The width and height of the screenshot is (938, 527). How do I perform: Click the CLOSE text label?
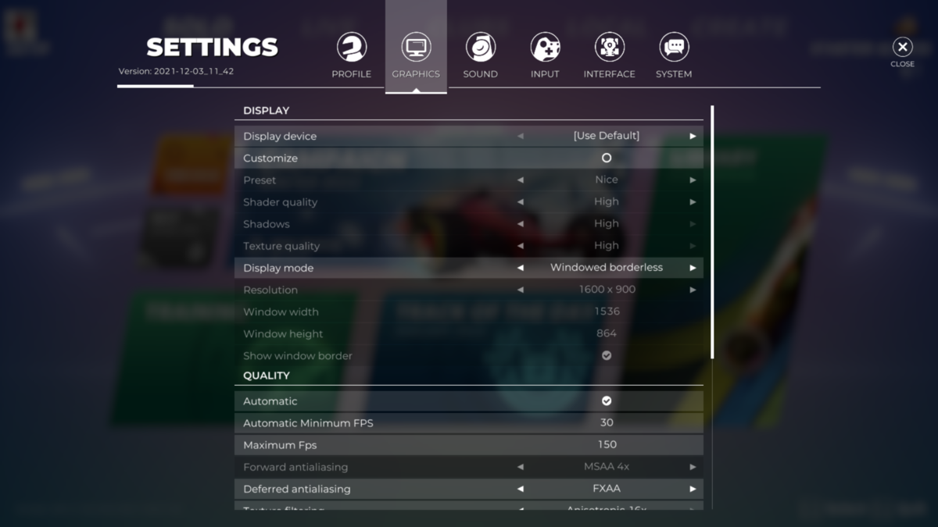pyautogui.click(x=902, y=64)
